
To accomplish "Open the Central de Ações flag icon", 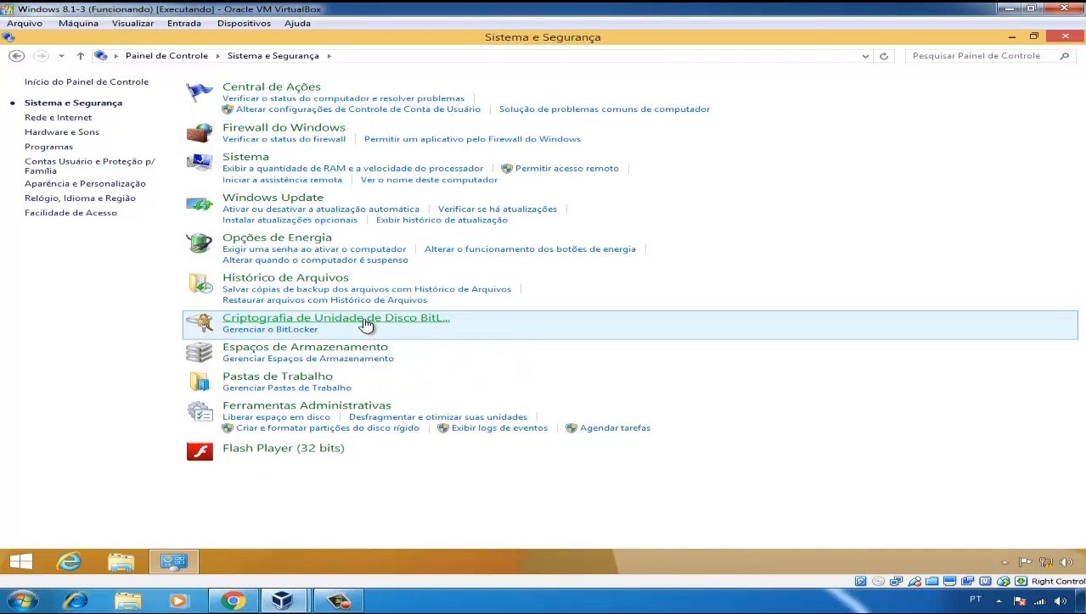I will (x=200, y=92).
